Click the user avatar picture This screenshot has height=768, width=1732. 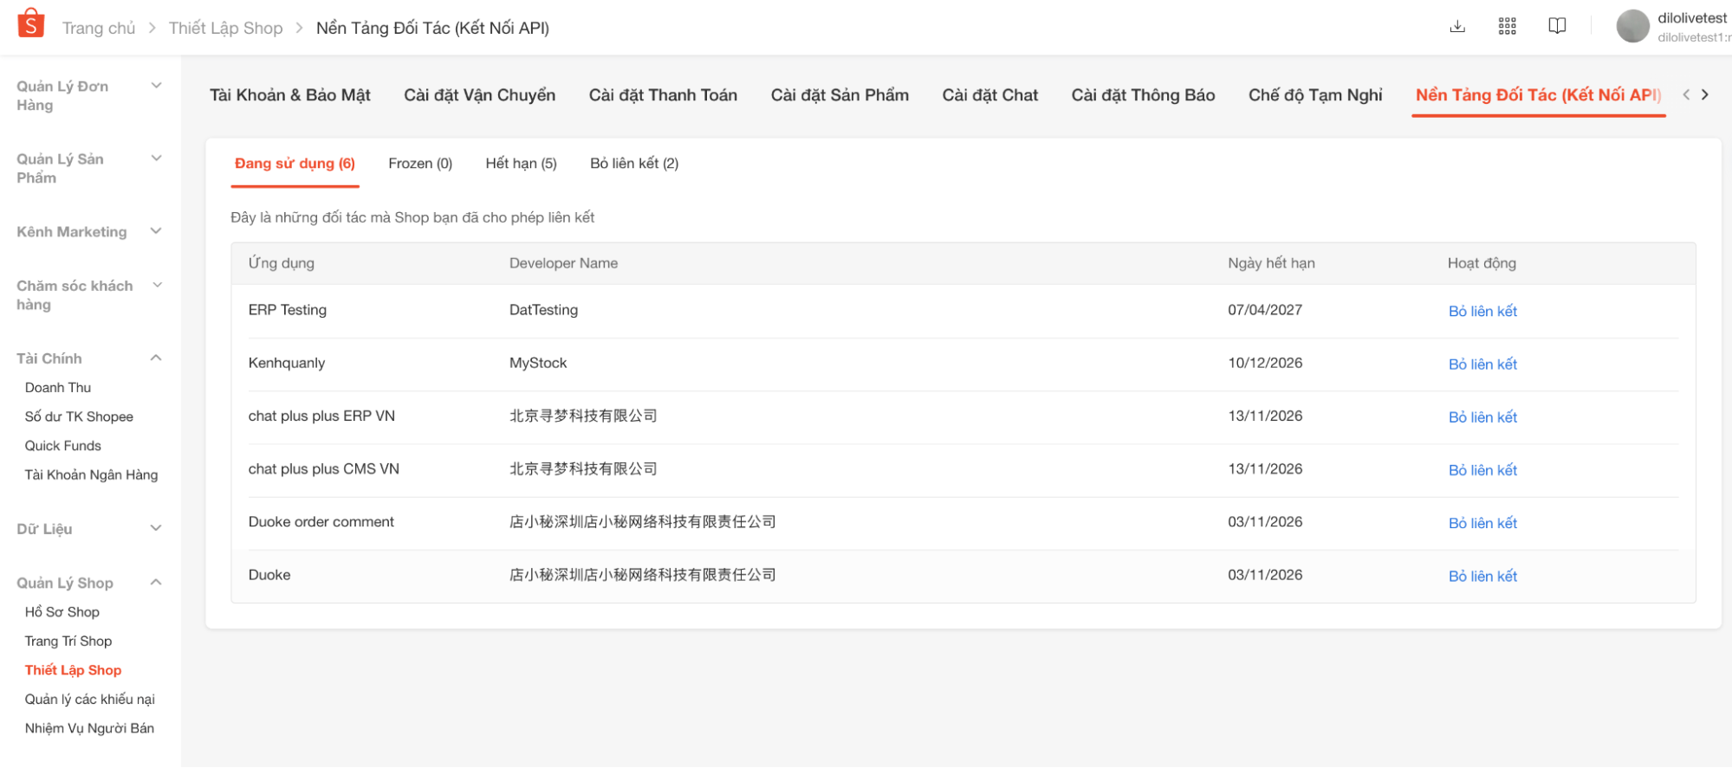click(1632, 26)
